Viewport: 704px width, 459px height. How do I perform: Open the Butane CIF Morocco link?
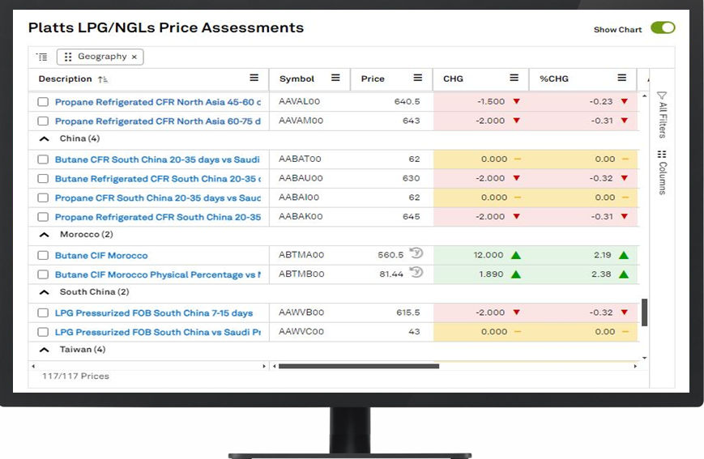(x=101, y=255)
